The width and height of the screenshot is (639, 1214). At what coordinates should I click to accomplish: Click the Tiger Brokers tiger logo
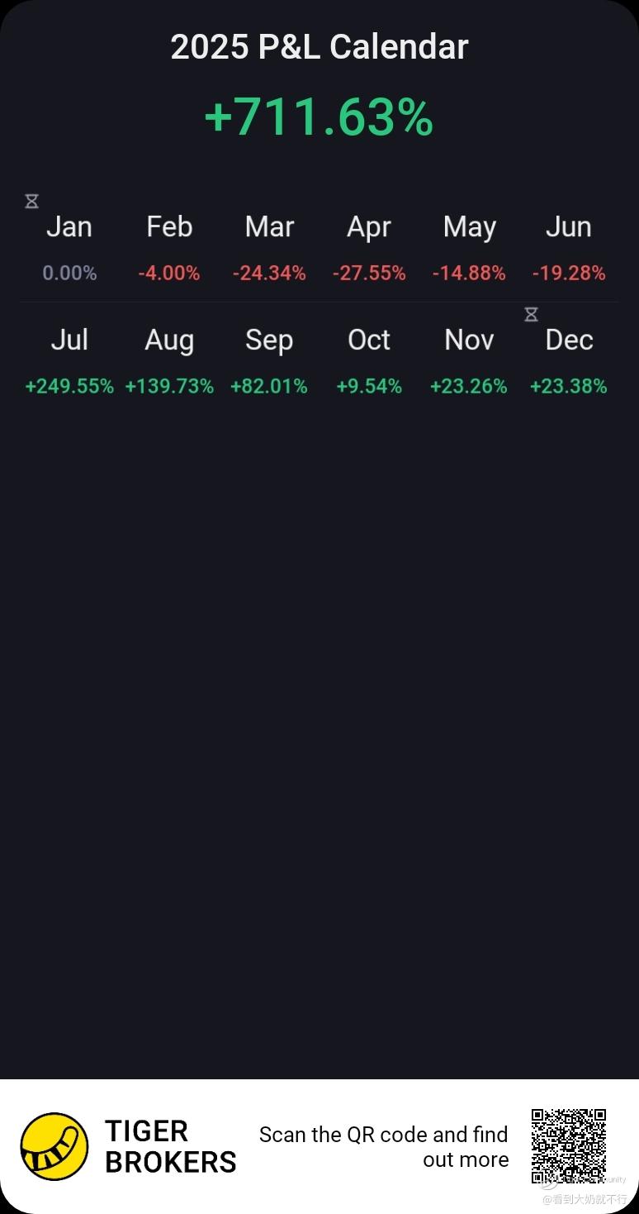pos(54,1146)
